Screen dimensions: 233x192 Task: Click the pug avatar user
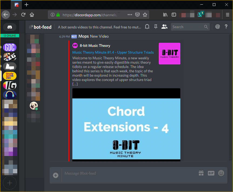click(x=34, y=106)
